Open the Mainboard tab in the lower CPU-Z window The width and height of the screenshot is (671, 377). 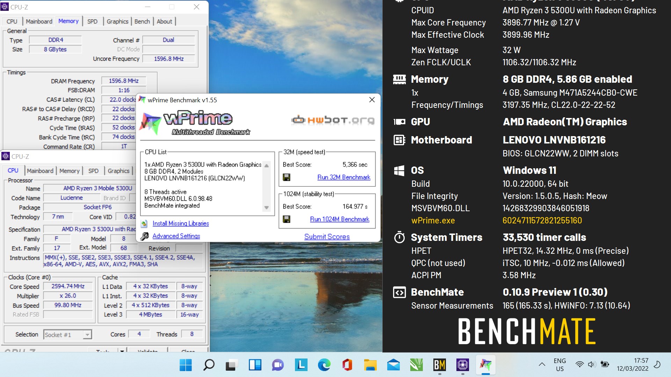click(40, 171)
